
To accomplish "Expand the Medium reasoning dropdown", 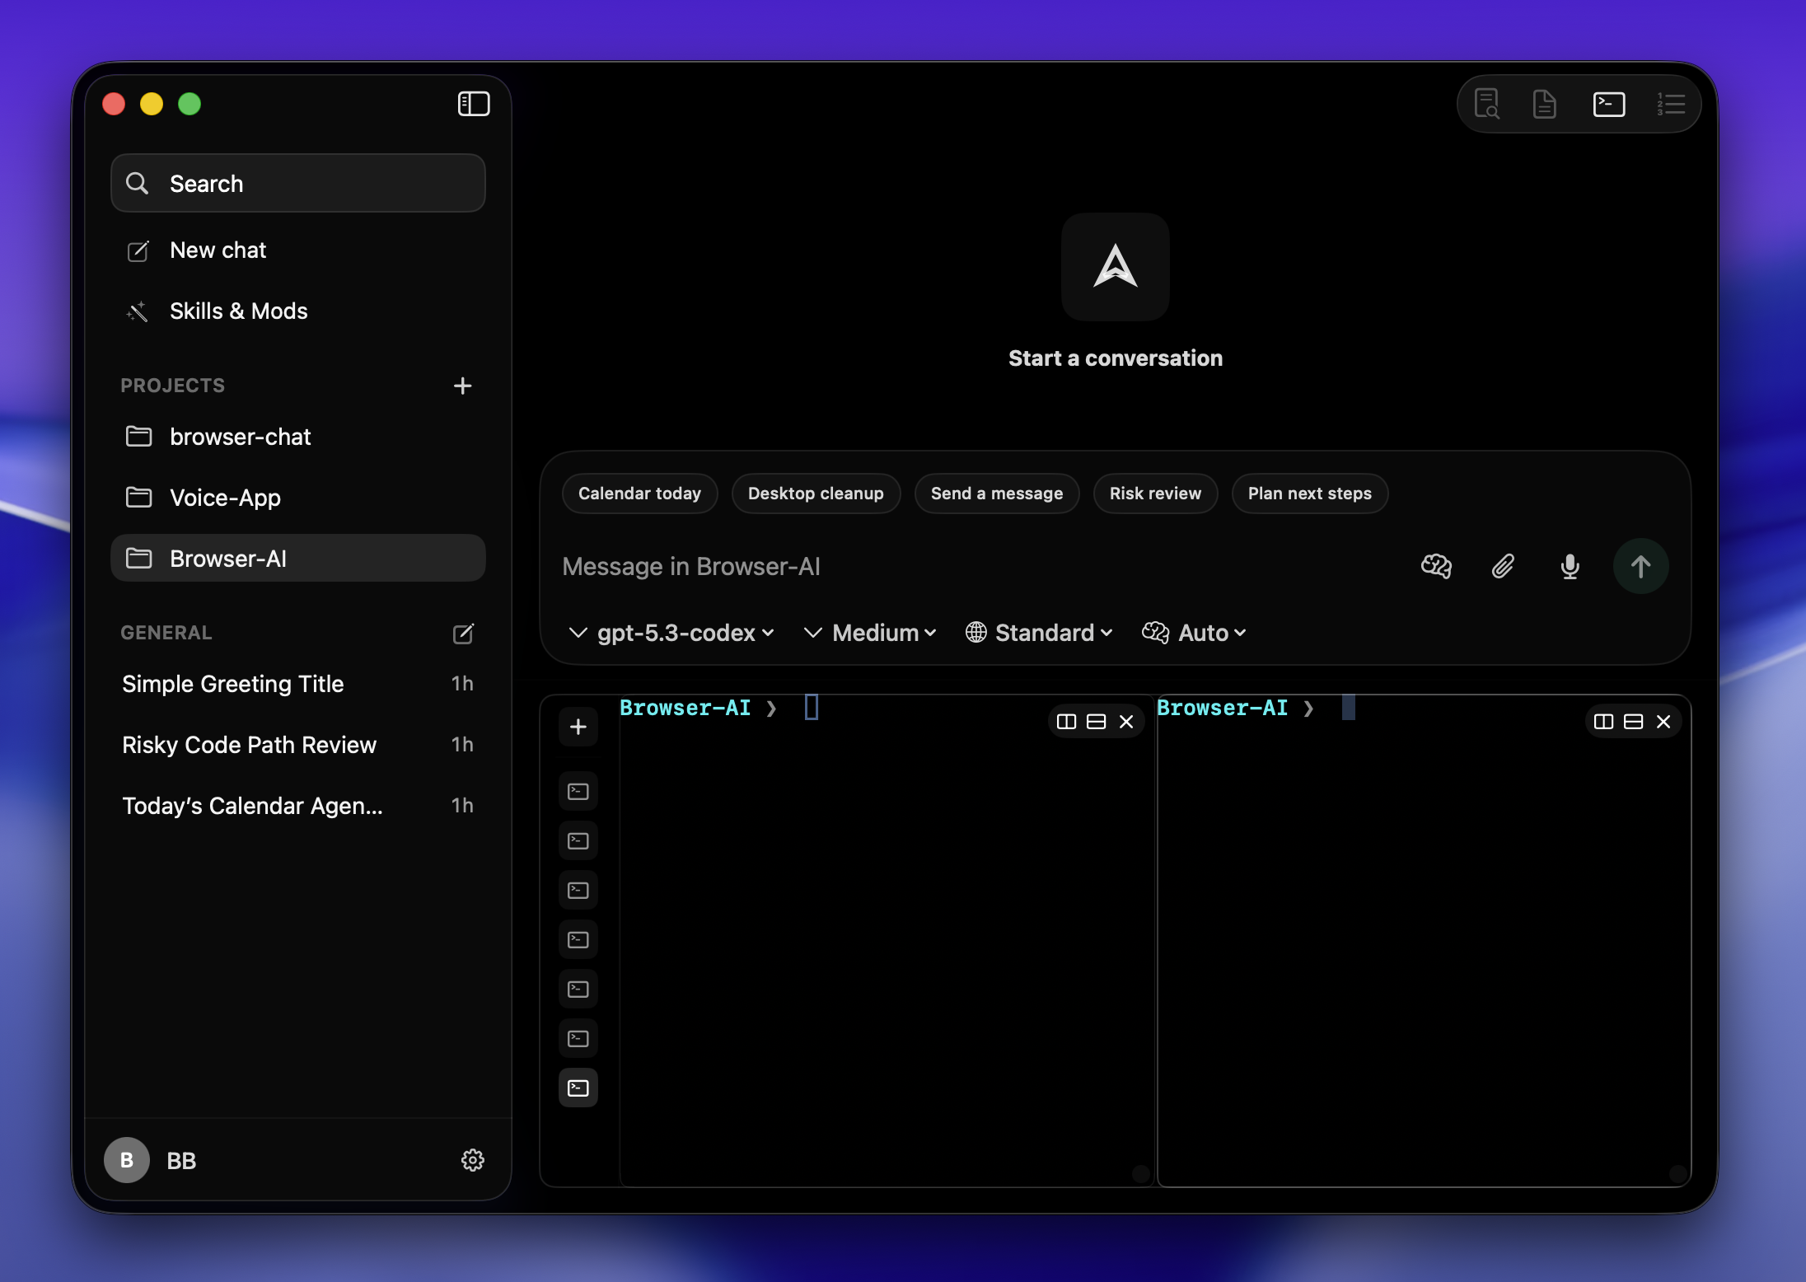I will tap(873, 633).
